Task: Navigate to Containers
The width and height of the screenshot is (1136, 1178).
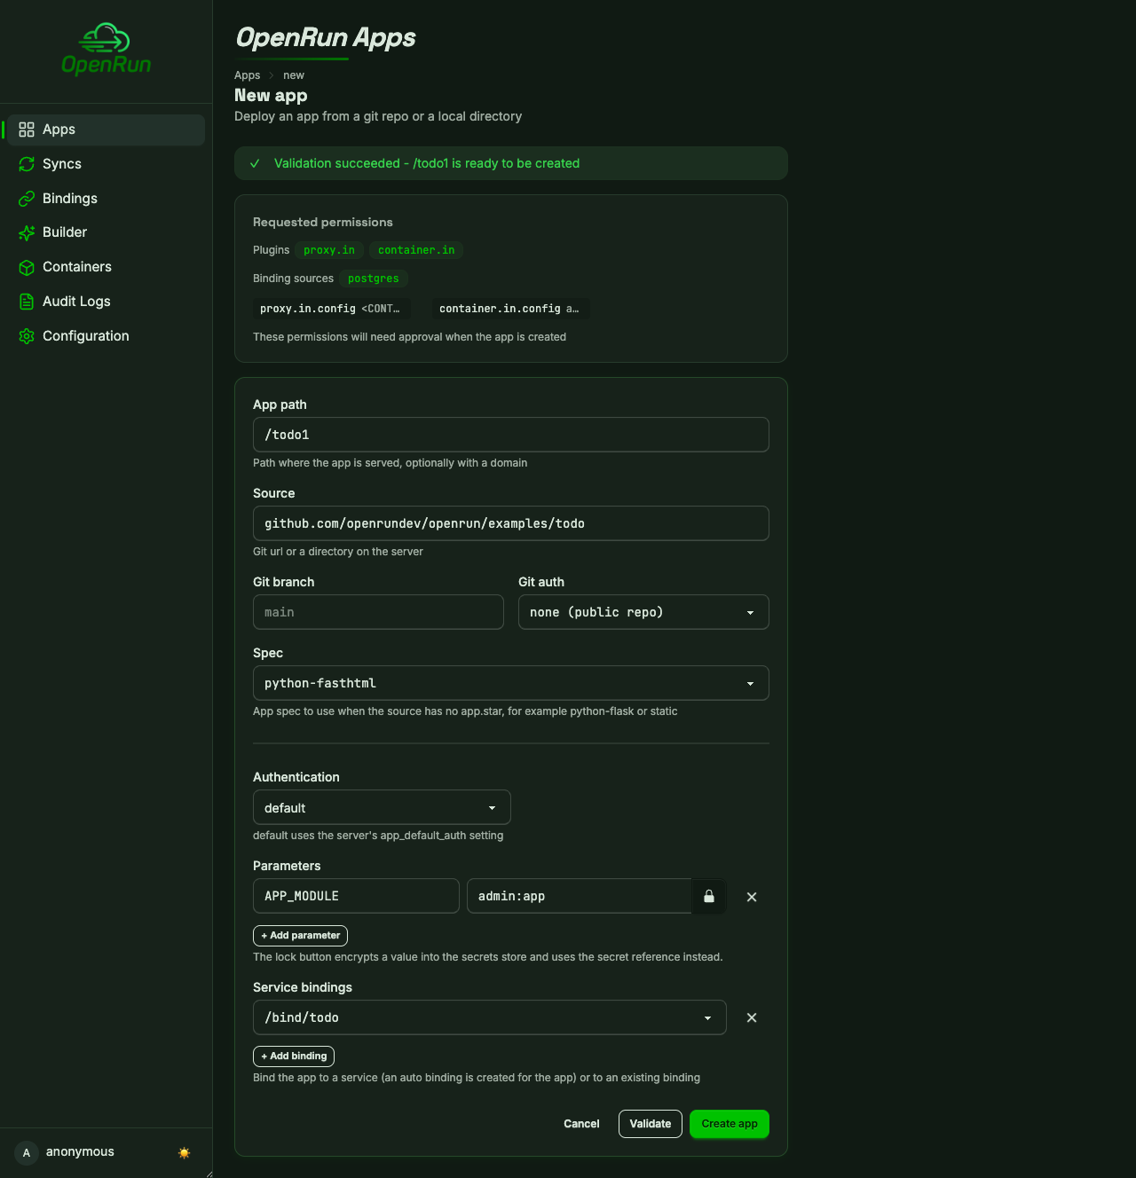Action: pos(106,267)
